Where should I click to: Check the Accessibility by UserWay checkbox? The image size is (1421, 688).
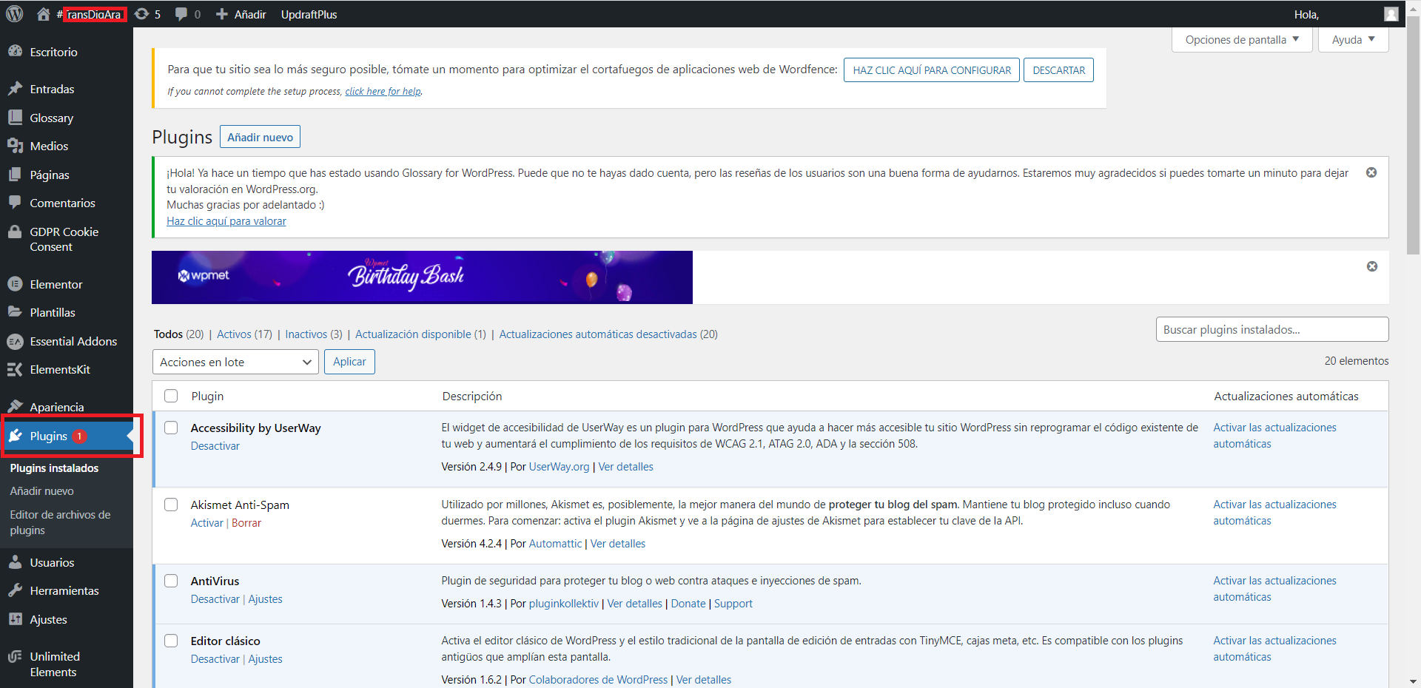pyautogui.click(x=171, y=428)
